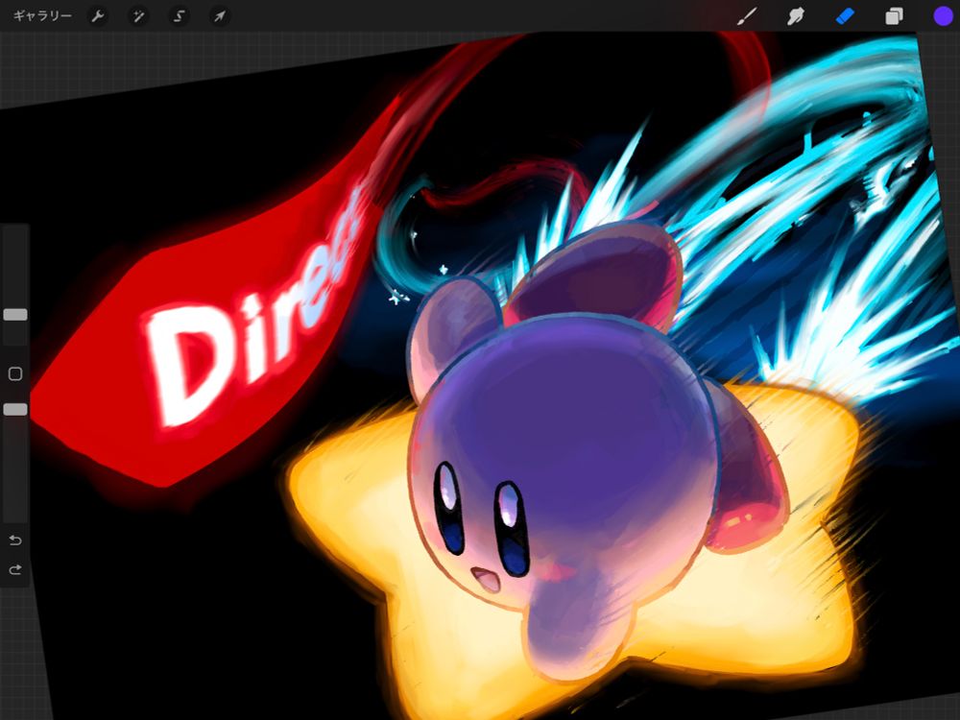The width and height of the screenshot is (960, 720).
Task: Tap the square modify button in sidebar
Action: point(15,374)
